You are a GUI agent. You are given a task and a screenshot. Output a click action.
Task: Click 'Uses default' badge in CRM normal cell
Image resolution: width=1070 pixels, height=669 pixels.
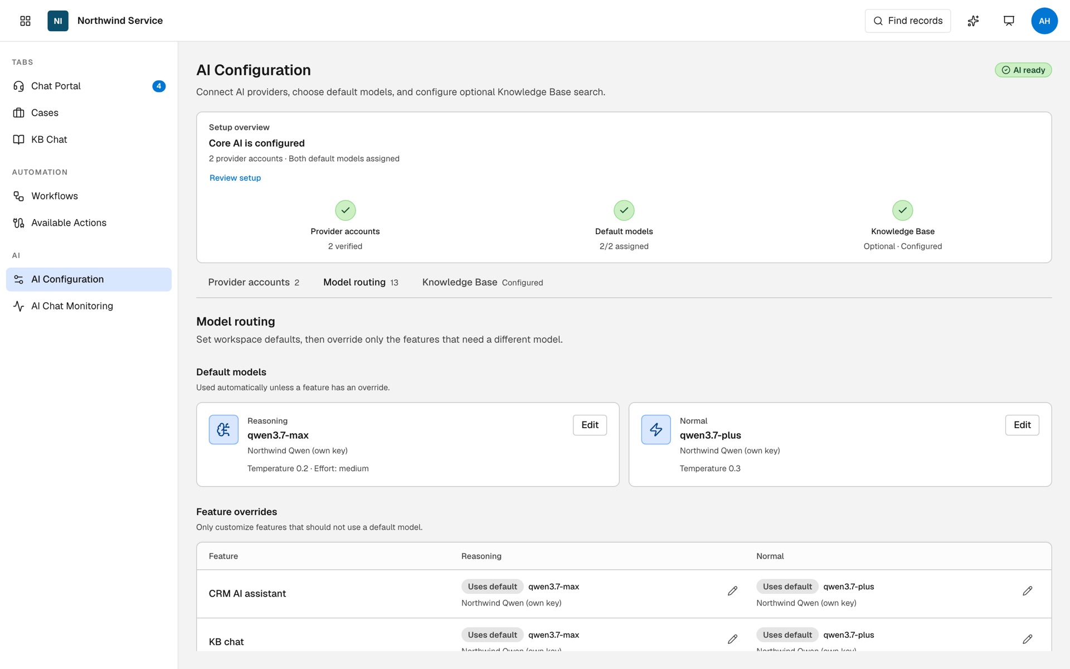coord(787,586)
